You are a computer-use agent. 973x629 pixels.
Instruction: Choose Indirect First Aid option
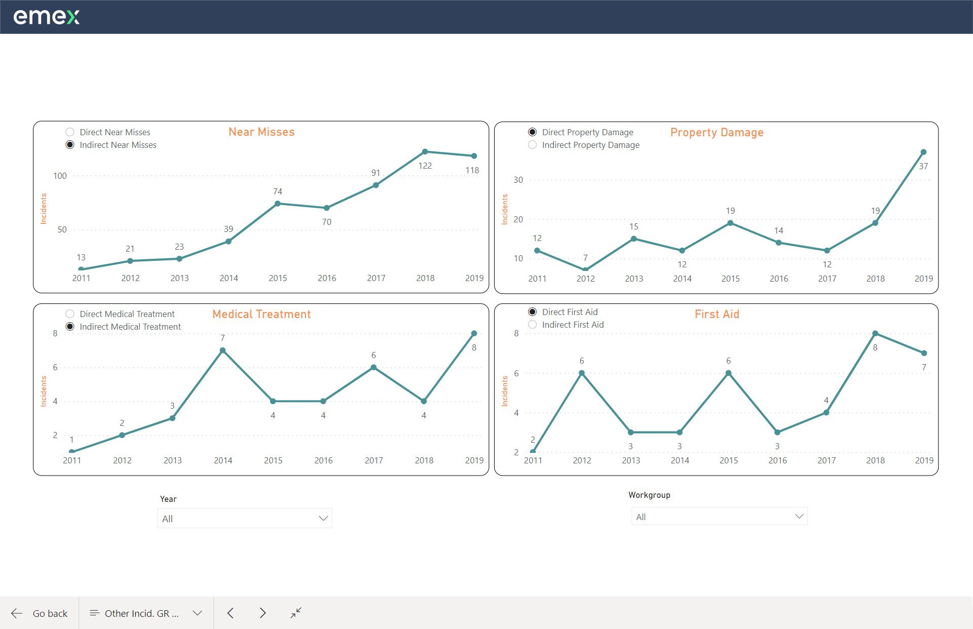(532, 325)
